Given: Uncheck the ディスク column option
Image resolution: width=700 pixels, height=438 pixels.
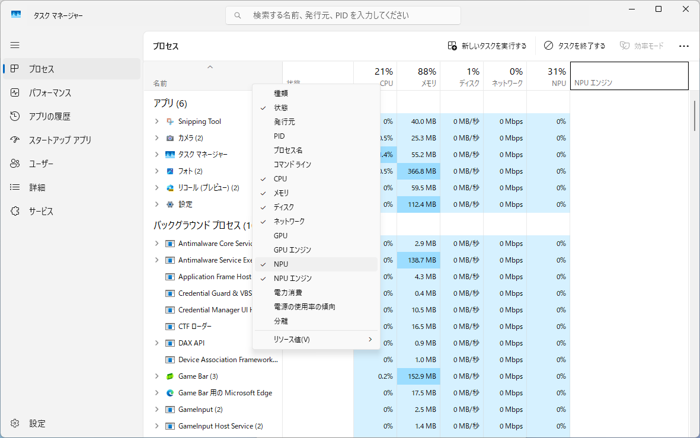Looking at the screenshot, I should click(316, 207).
